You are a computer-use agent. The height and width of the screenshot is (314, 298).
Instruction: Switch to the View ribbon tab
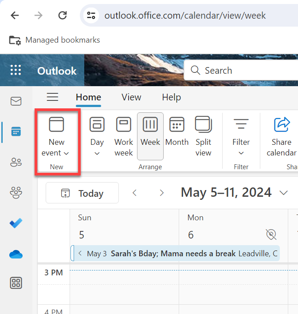coord(131,97)
